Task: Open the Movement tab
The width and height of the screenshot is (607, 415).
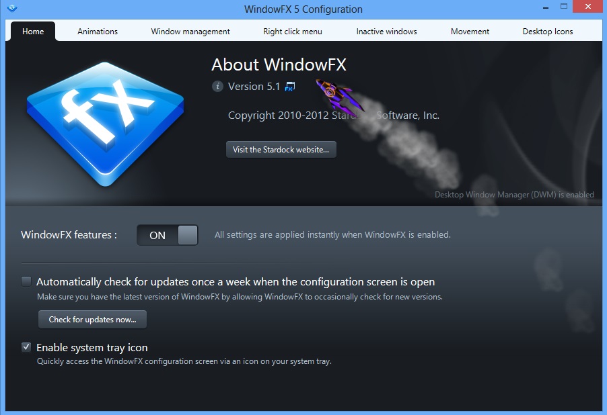Action: (470, 32)
